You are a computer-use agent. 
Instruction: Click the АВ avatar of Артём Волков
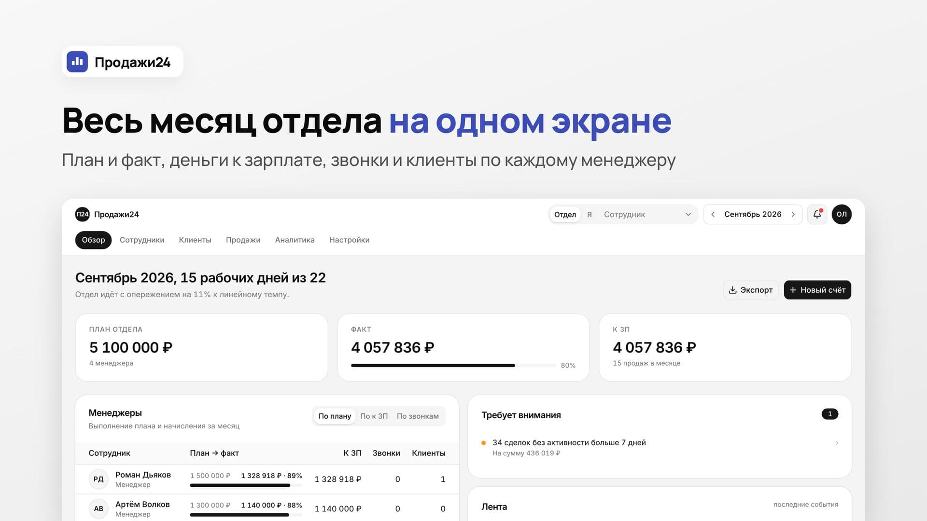point(98,508)
